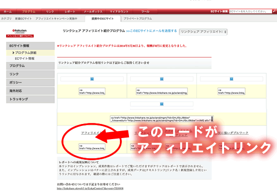Click the リンクシェア アフィリエイト紹介プログラム page title
Screen dimensions: 277x191
click(94, 31)
